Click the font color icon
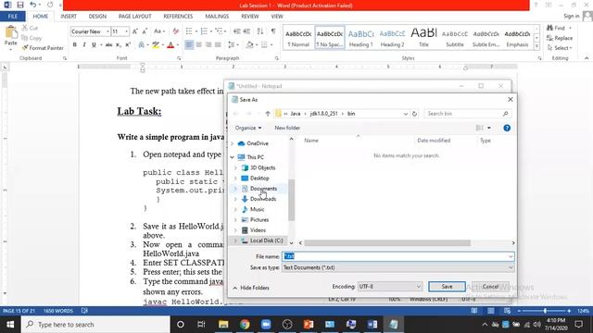The width and height of the screenshot is (593, 333). click(170, 45)
